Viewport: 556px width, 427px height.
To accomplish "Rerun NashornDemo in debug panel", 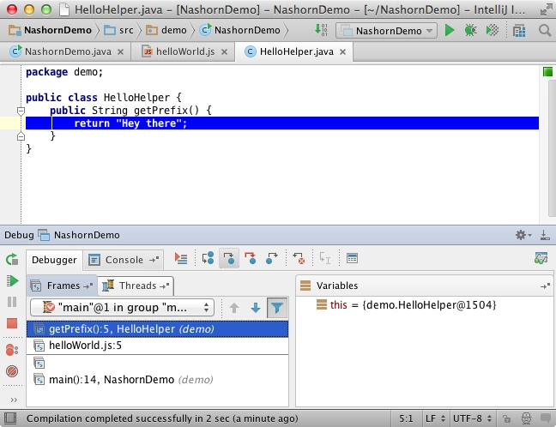I will coord(12,260).
